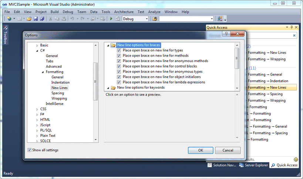Toggle open brace on new line for types

pyautogui.click(x=119, y=50)
